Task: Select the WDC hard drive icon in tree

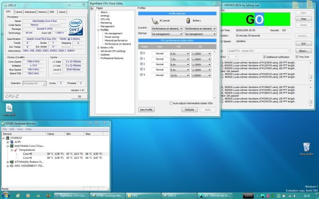Action: pos(12,166)
